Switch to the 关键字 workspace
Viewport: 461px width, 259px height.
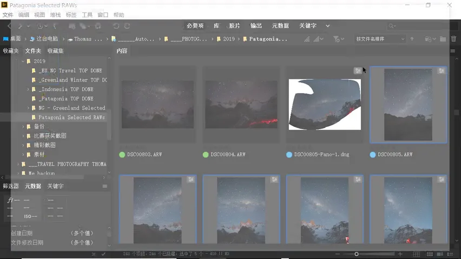tap(307, 26)
